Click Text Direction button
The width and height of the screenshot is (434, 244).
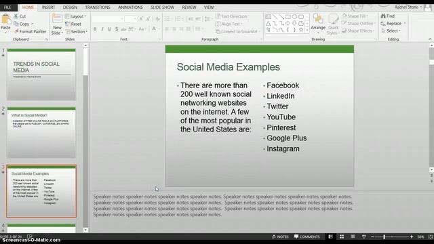[x=232, y=16]
